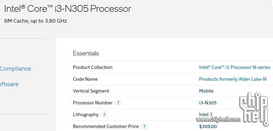This screenshot has width=273, height=131.
Task: Click the 6M Cache subtitle text
Action: point(35,21)
